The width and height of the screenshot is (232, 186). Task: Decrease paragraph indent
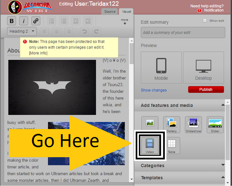[88, 21]
